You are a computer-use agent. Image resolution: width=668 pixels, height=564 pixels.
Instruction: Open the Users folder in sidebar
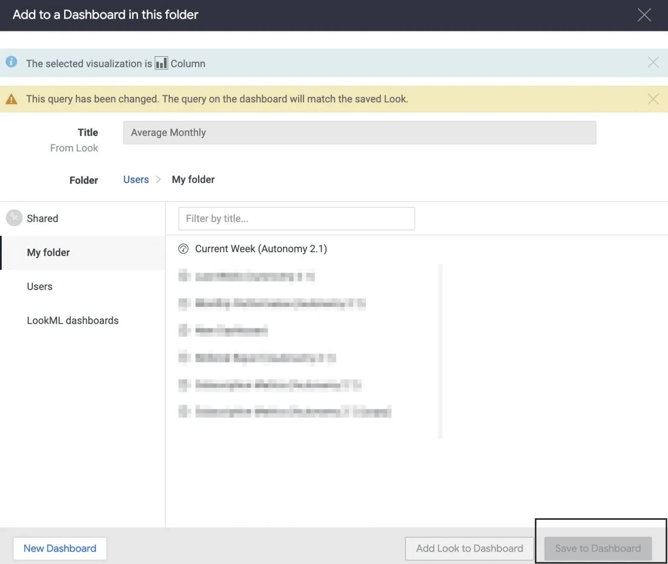tap(83, 287)
